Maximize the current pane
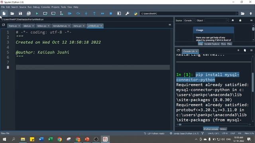The width and height of the screenshot is (255, 143). point(119,14)
